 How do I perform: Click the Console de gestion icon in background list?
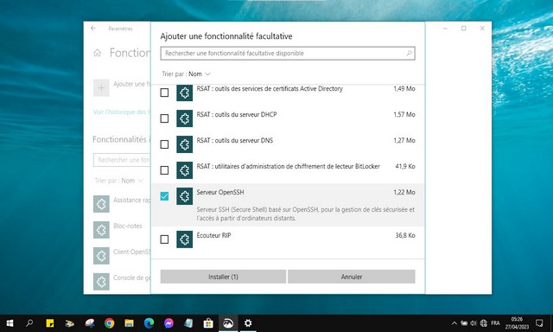pos(101,282)
